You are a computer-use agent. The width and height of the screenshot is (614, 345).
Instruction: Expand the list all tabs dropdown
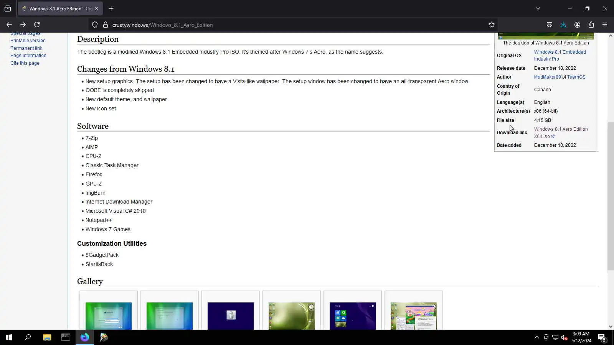[538, 8]
